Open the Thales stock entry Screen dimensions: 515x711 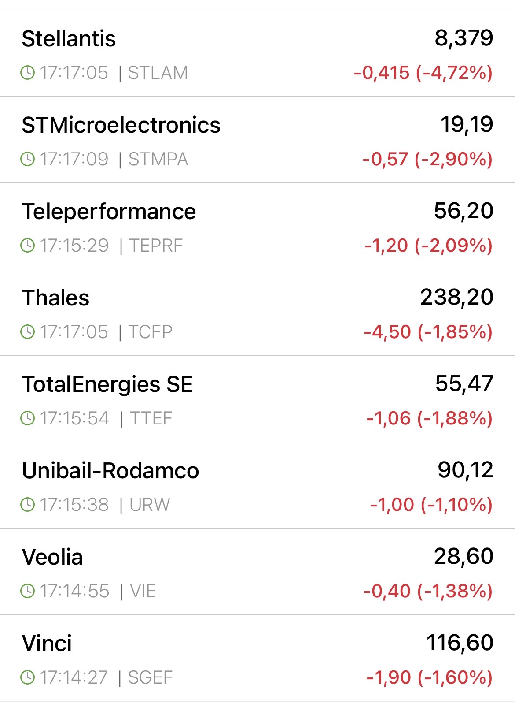pos(55,298)
